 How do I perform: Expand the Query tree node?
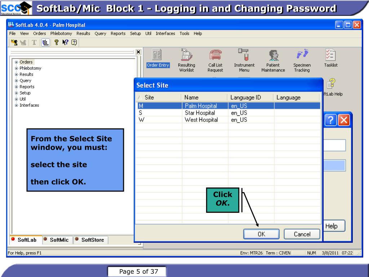point(16,80)
